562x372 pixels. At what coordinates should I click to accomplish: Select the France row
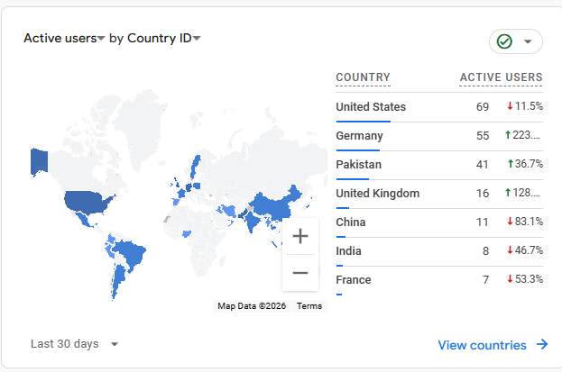439,279
